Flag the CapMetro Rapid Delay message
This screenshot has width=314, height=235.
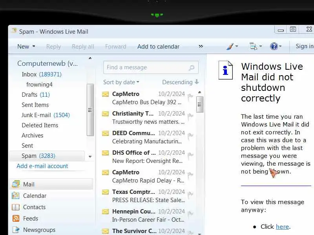(x=190, y=175)
